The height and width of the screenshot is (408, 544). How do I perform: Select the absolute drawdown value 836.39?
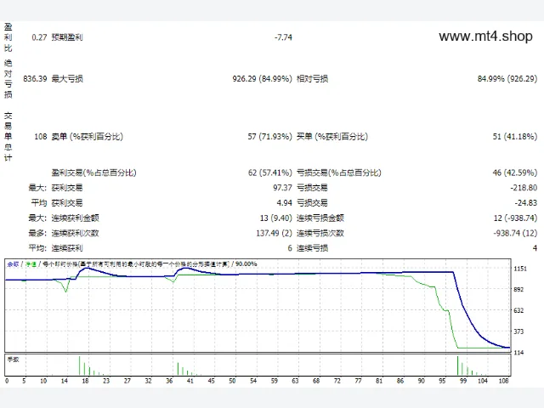tap(35, 79)
